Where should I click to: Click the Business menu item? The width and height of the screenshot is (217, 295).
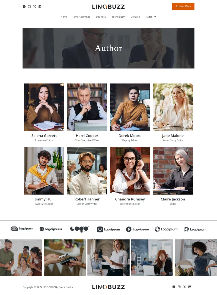(x=101, y=17)
